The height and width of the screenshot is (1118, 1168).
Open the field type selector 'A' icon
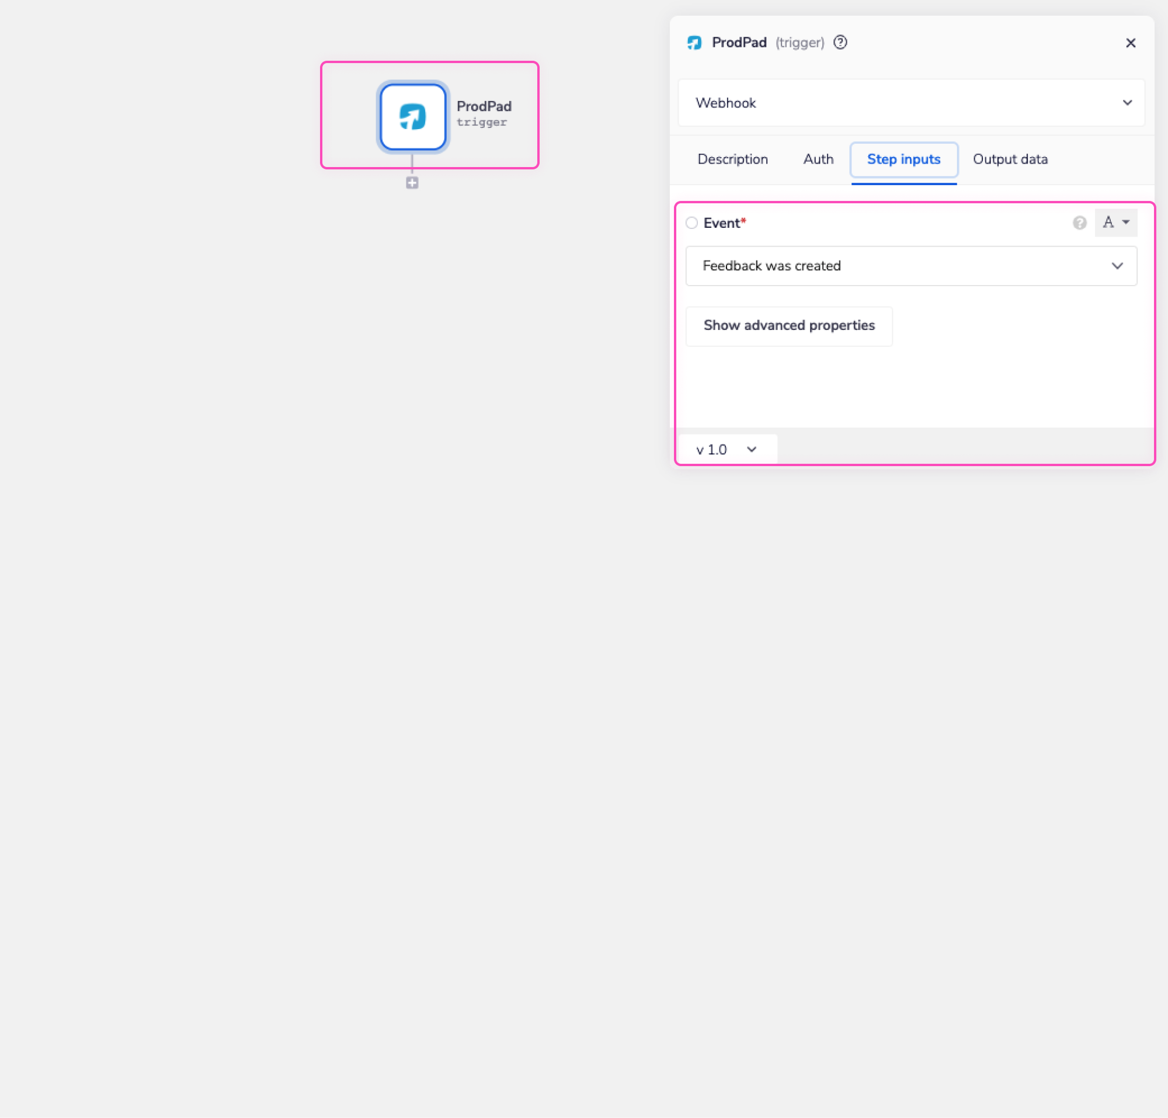(x=1115, y=223)
